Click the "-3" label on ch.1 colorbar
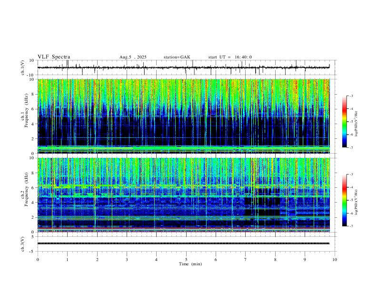Image resolution: width=377 pixels, height=291 pixels. (351, 96)
